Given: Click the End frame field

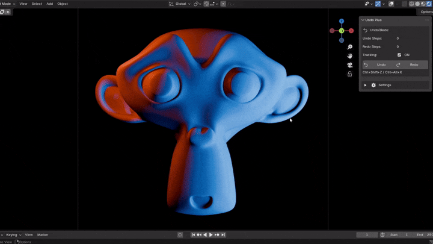Looking at the screenshot, I should [425, 235].
